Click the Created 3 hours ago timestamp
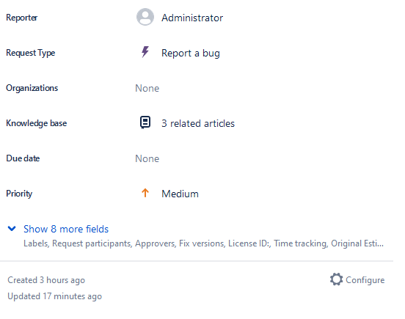The height and width of the screenshot is (319, 405). click(46, 280)
